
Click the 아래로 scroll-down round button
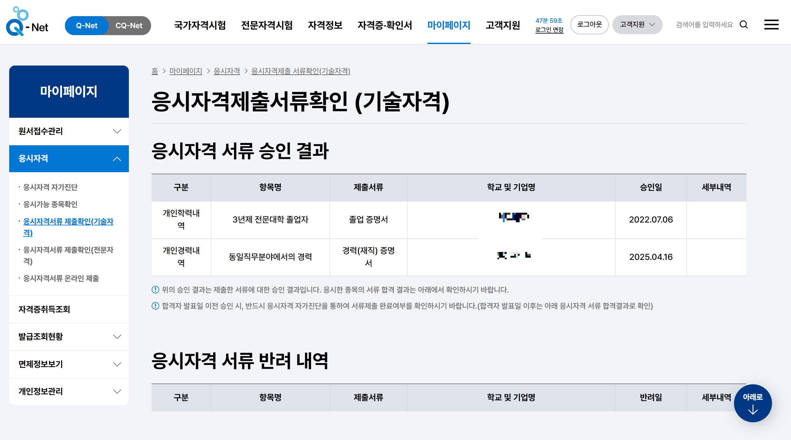pyautogui.click(x=753, y=403)
